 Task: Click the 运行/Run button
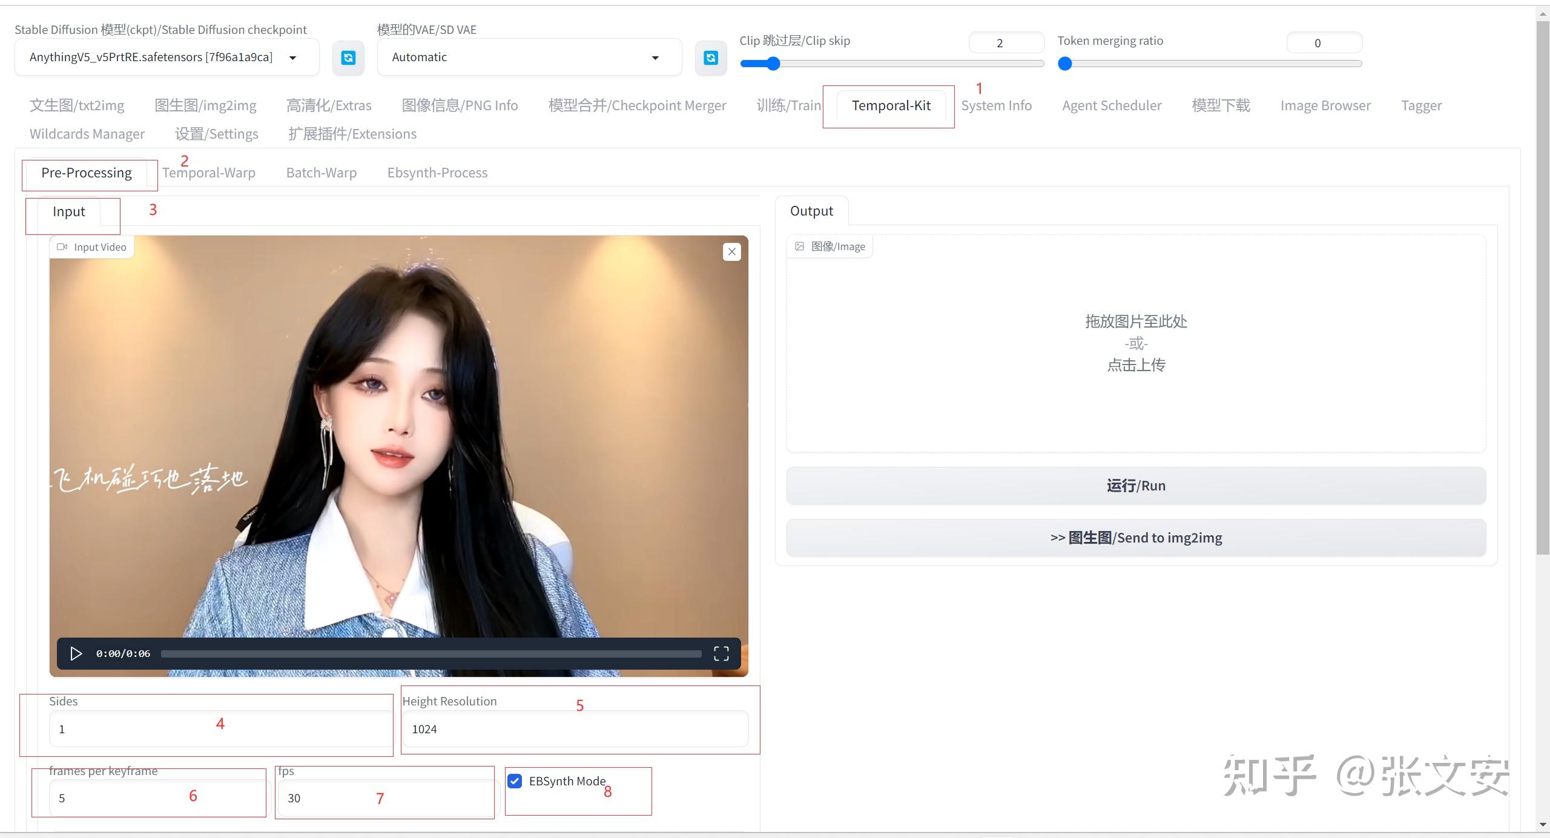click(x=1135, y=485)
